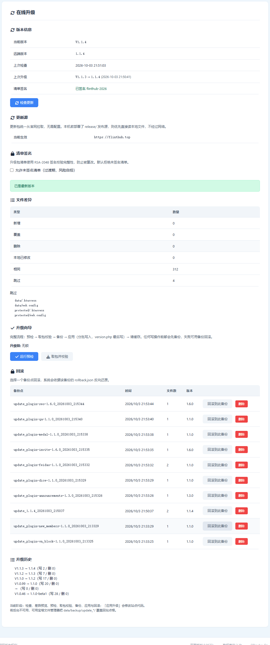Click the checkmark icon beside 升级向导
This screenshot has width=270, height=645.
[x=12, y=328]
